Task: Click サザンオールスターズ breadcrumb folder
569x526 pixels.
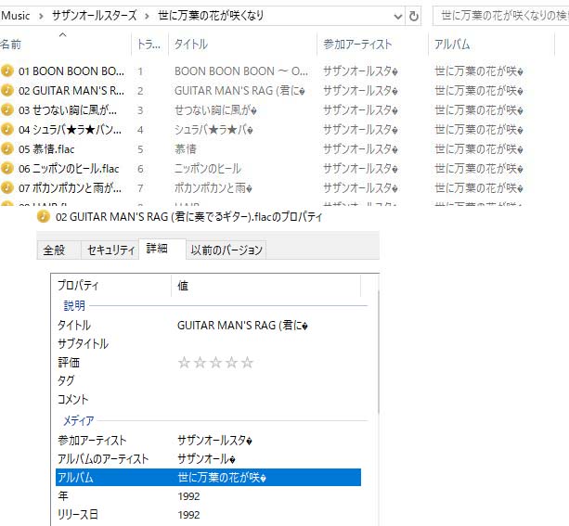Action: [94, 16]
